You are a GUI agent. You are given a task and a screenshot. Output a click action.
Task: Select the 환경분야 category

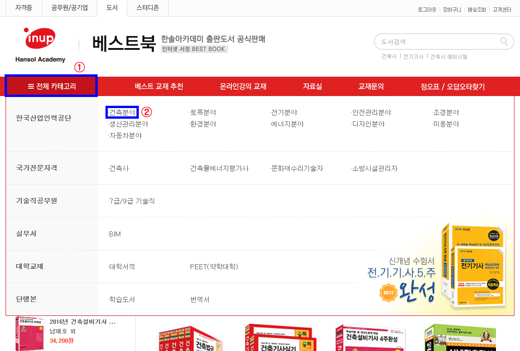(x=203, y=124)
